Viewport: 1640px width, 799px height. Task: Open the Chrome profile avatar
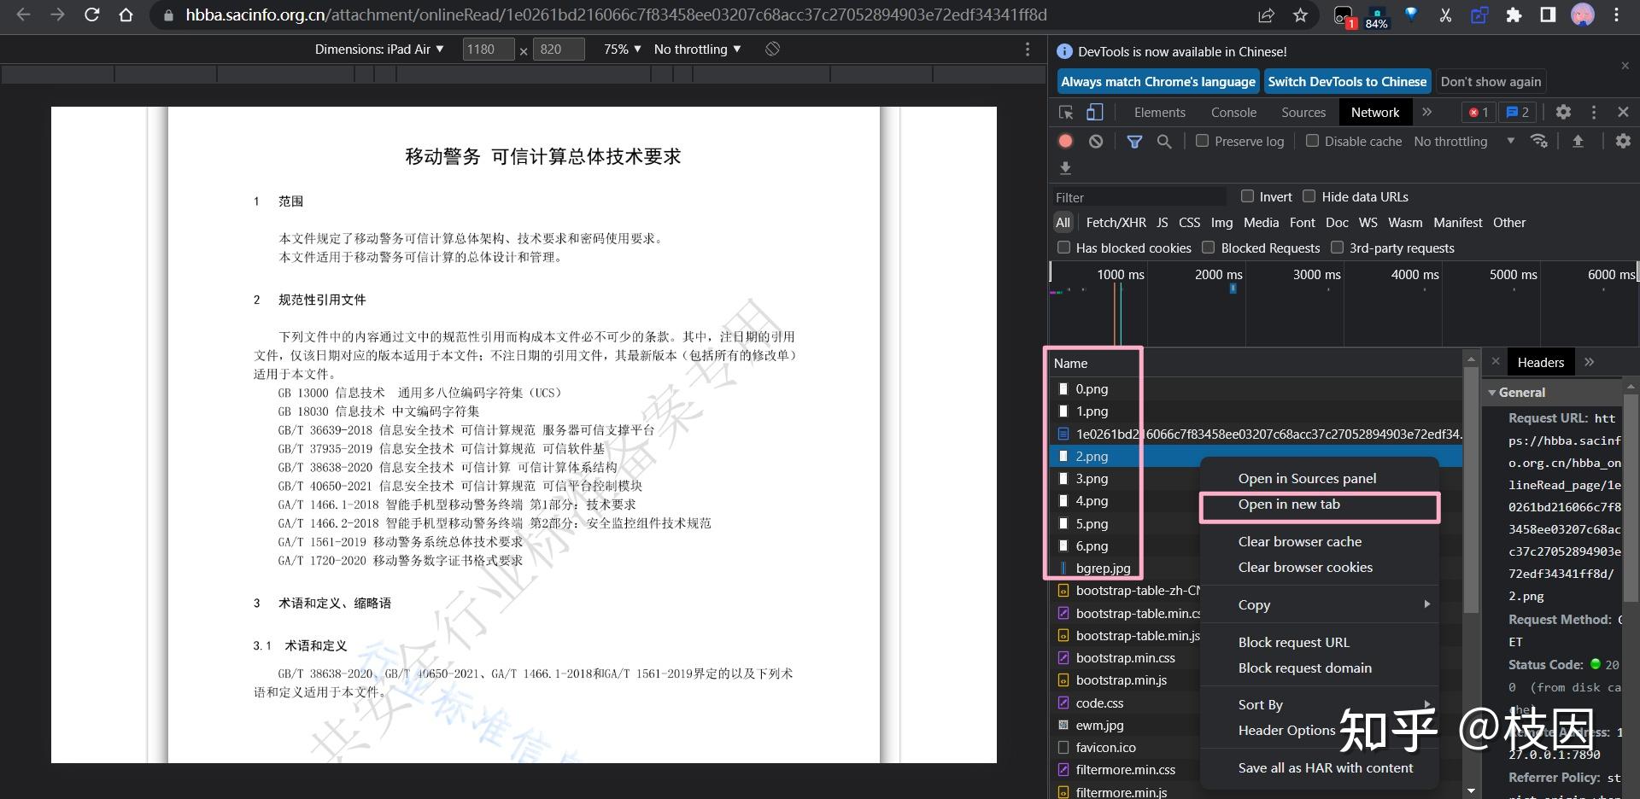coord(1583,15)
